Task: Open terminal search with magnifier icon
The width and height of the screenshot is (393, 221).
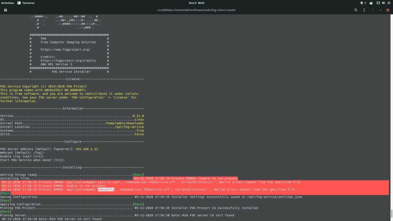Action: tap(356, 10)
